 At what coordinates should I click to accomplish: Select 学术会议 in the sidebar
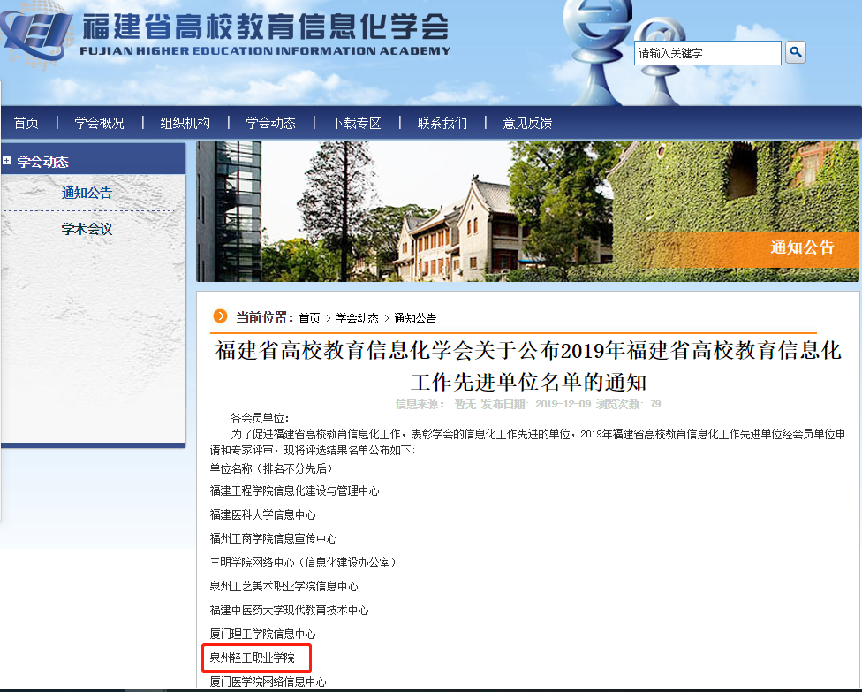point(87,229)
